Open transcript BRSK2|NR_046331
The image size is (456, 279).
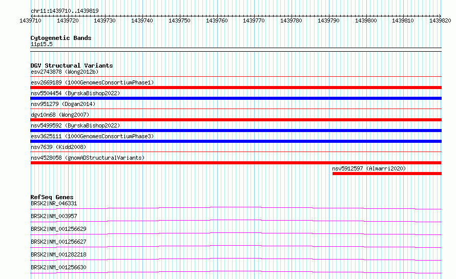(54, 203)
